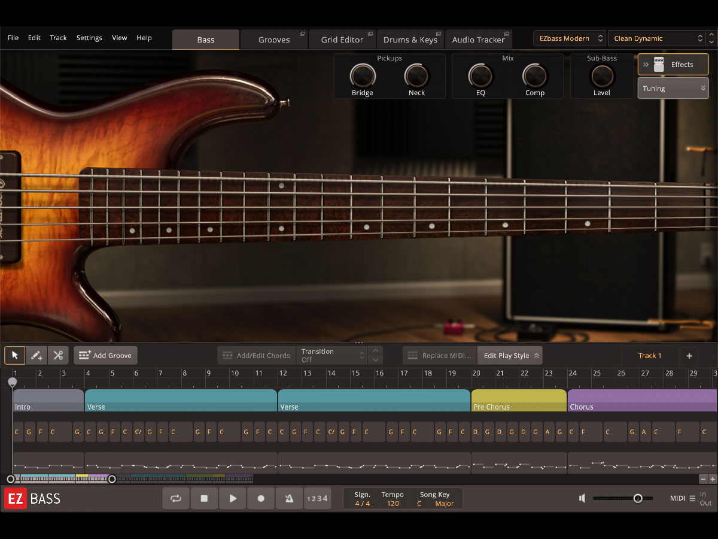Expand the Tuning dropdown
Screen dimensions: 718x539
(673, 88)
